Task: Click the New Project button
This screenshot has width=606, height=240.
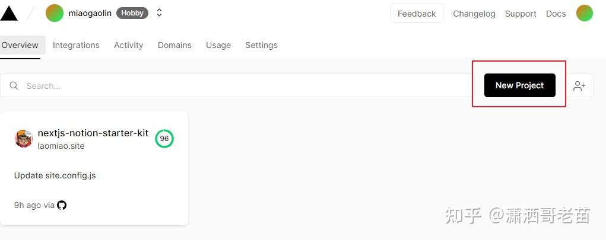Action: coord(519,85)
